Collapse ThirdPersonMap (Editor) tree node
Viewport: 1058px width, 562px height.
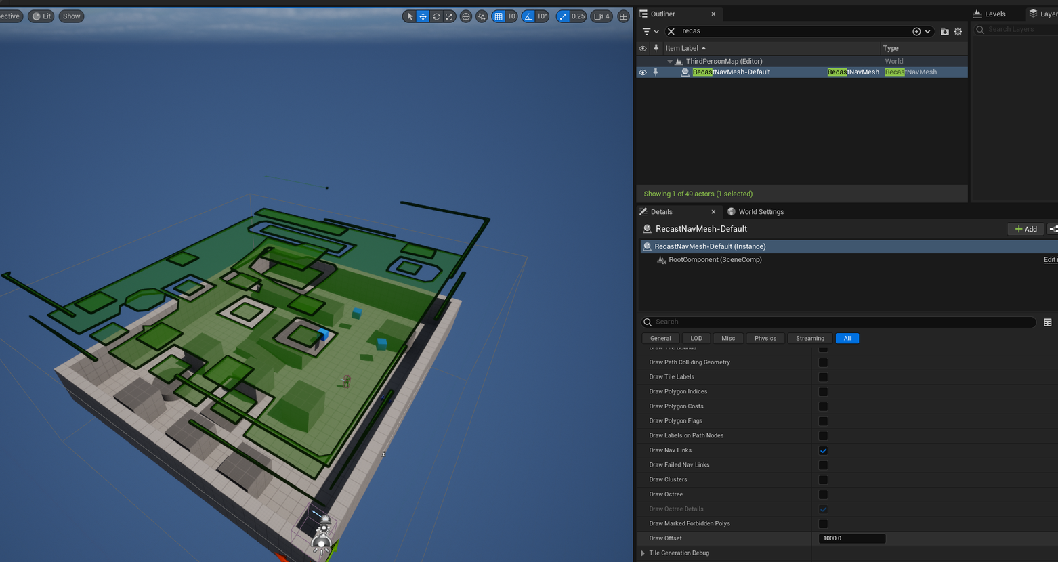tap(670, 61)
